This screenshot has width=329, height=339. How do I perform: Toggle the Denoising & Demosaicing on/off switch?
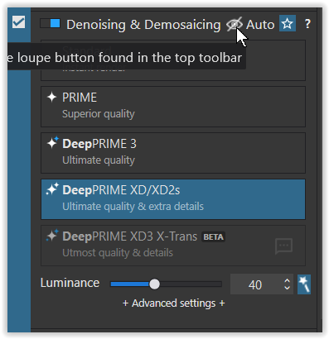(x=50, y=23)
